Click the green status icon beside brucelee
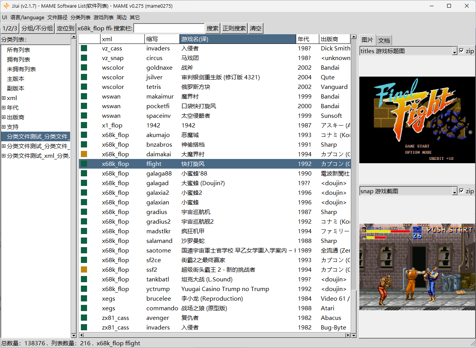The image size is (476, 348). [84, 298]
